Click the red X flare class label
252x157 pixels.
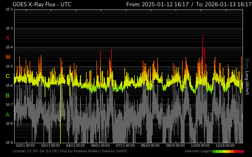[x=8, y=38]
